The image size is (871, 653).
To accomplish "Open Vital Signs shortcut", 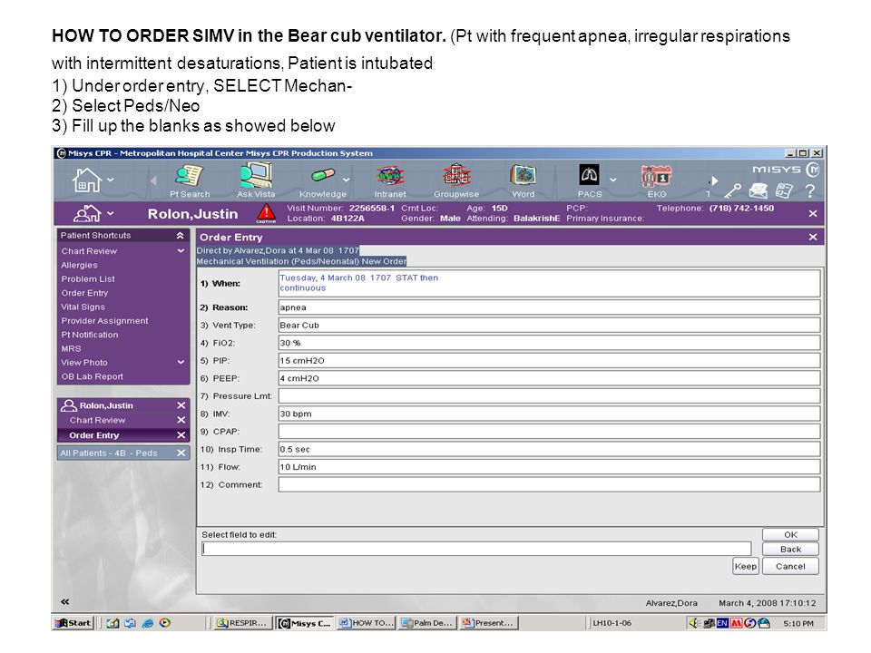I will (83, 307).
